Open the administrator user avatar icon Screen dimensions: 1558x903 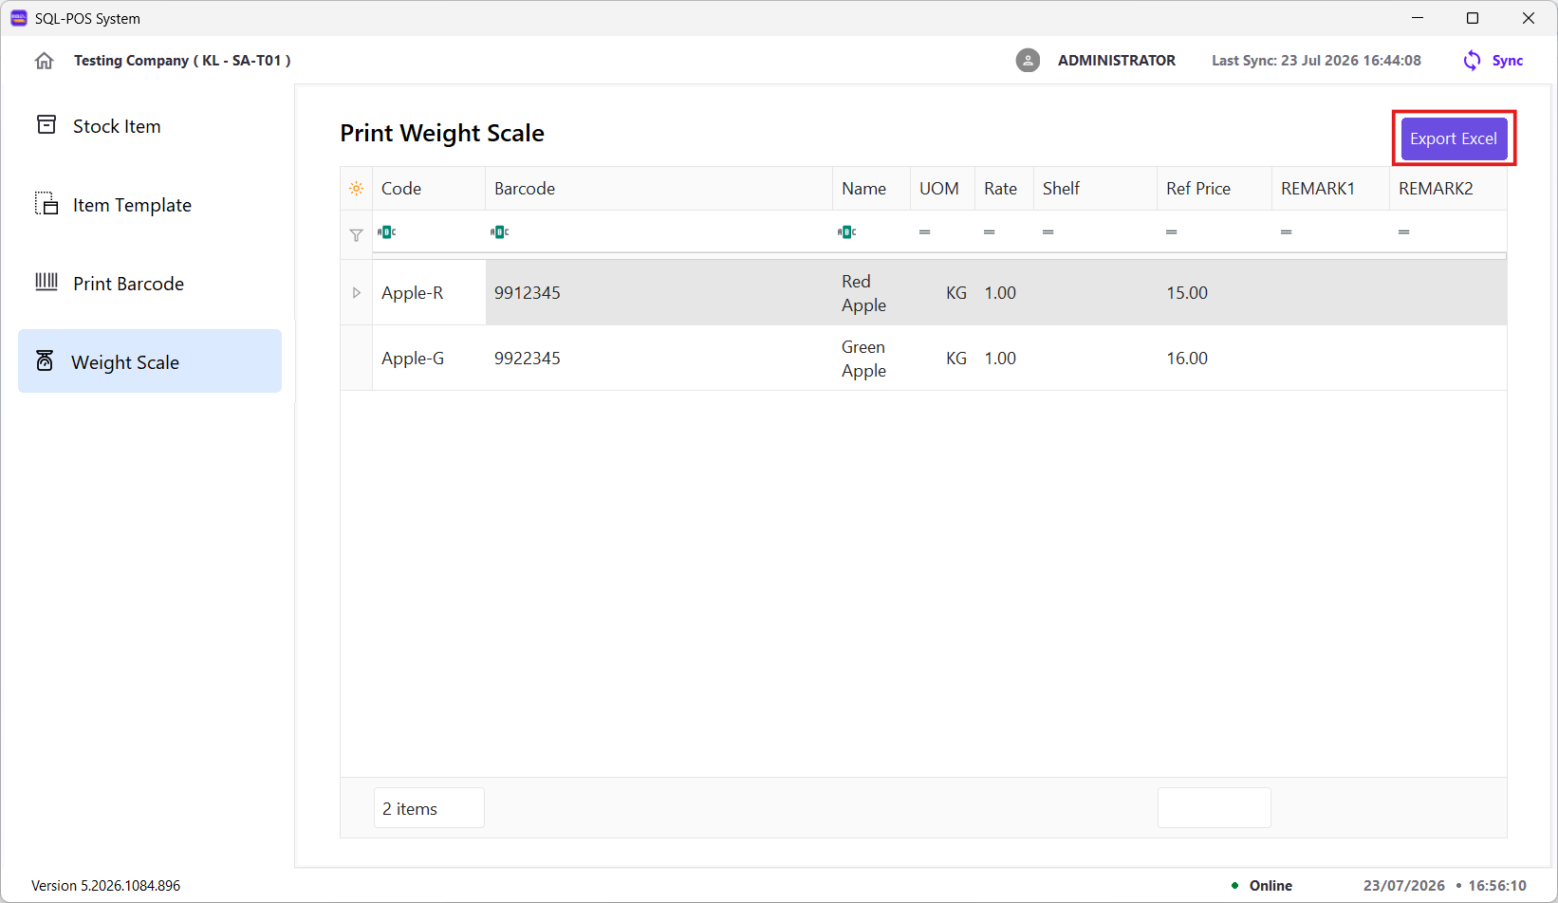[1028, 61]
